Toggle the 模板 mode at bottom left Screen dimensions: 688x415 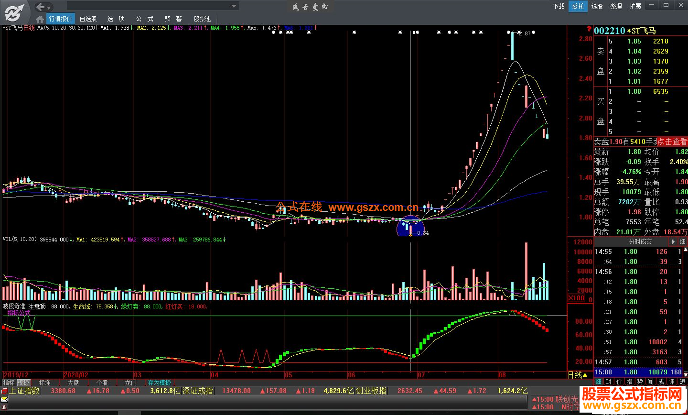click(x=23, y=382)
